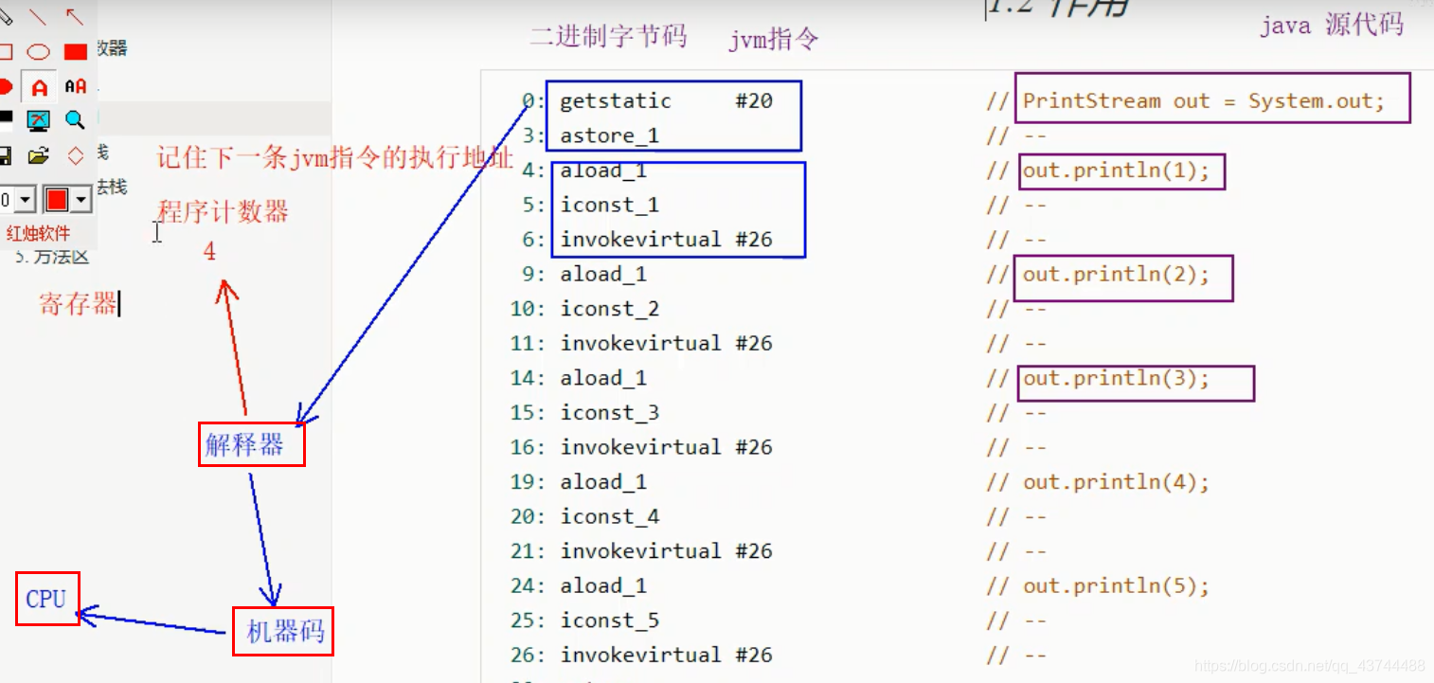Click the out.println(2); comment
The image size is (1434, 683).
(x=1117, y=275)
